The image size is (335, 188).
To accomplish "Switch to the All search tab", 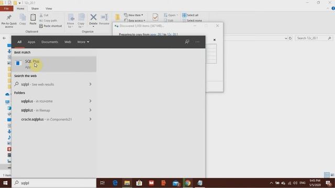I will pyautogui.click(x=19, y=42).
